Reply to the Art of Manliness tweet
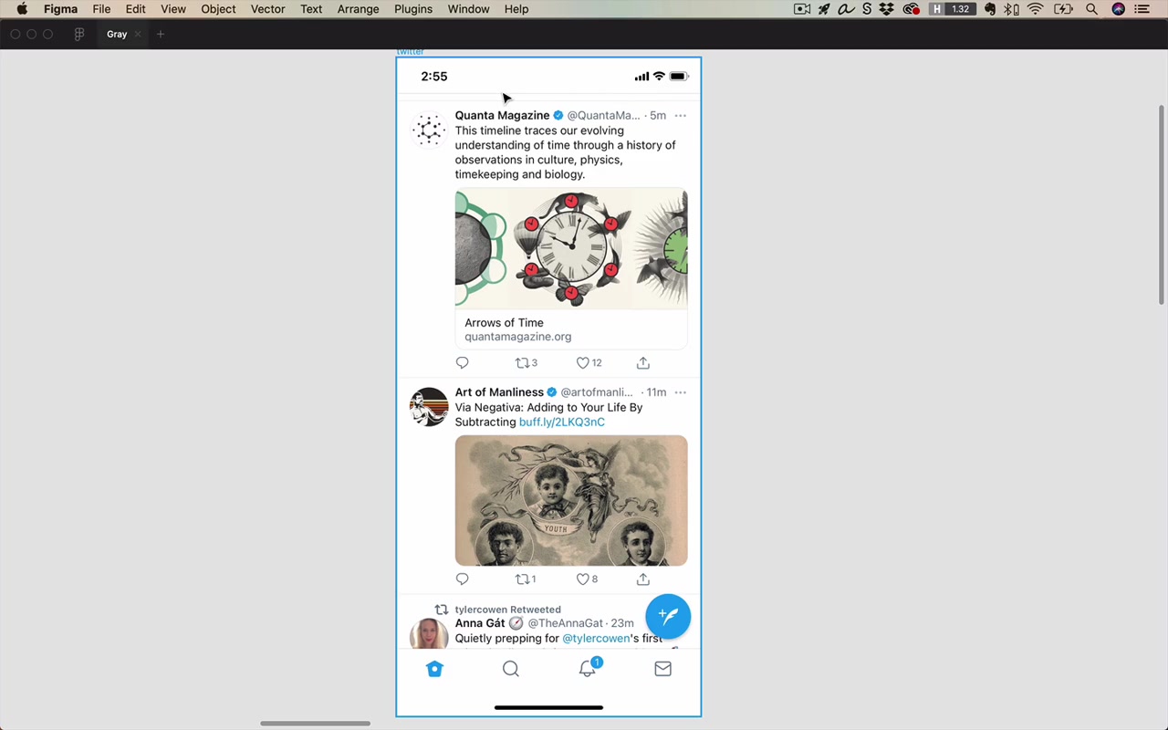The width and height of the screenshot is (1168, 730). (462, 579)
